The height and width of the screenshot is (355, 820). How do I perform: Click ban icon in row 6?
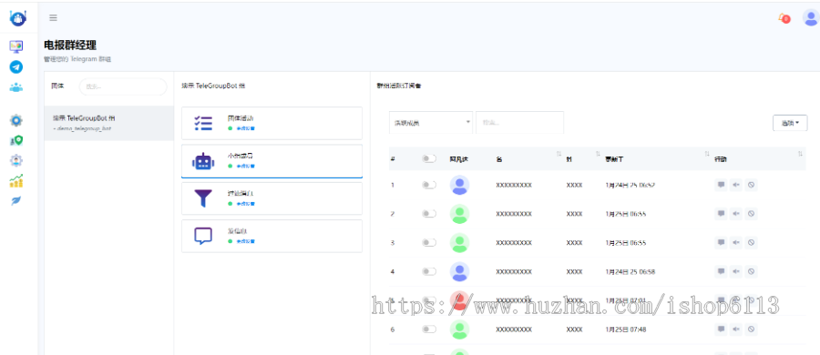(x=751, y=329)
